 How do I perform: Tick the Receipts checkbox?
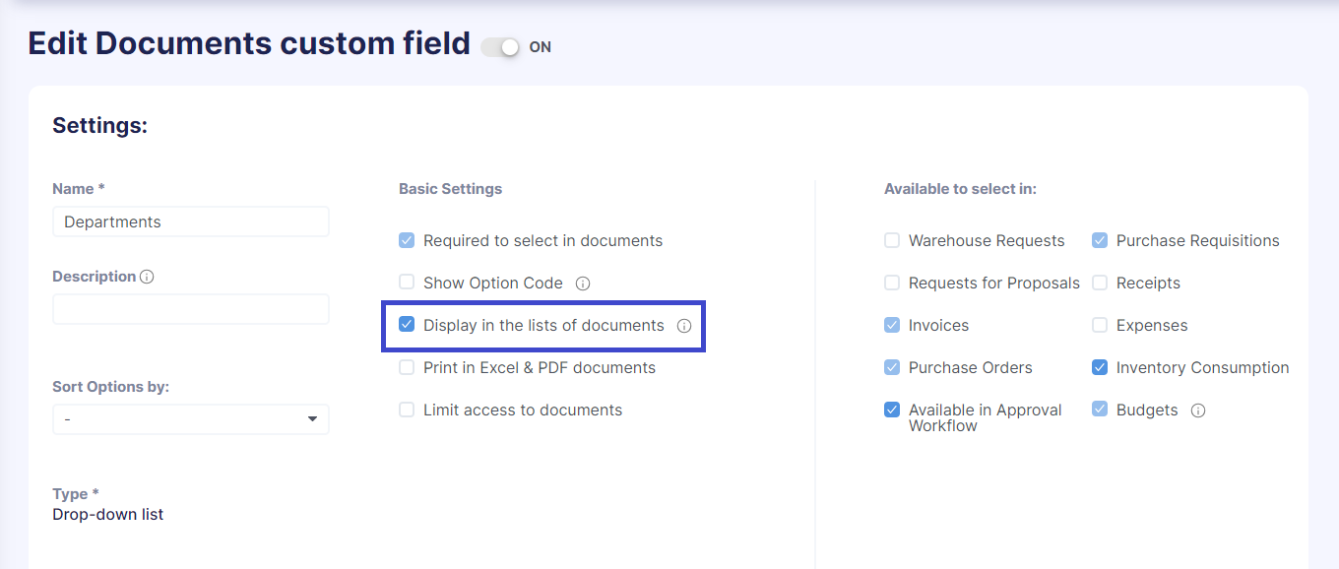click(x=1100, y=283)
